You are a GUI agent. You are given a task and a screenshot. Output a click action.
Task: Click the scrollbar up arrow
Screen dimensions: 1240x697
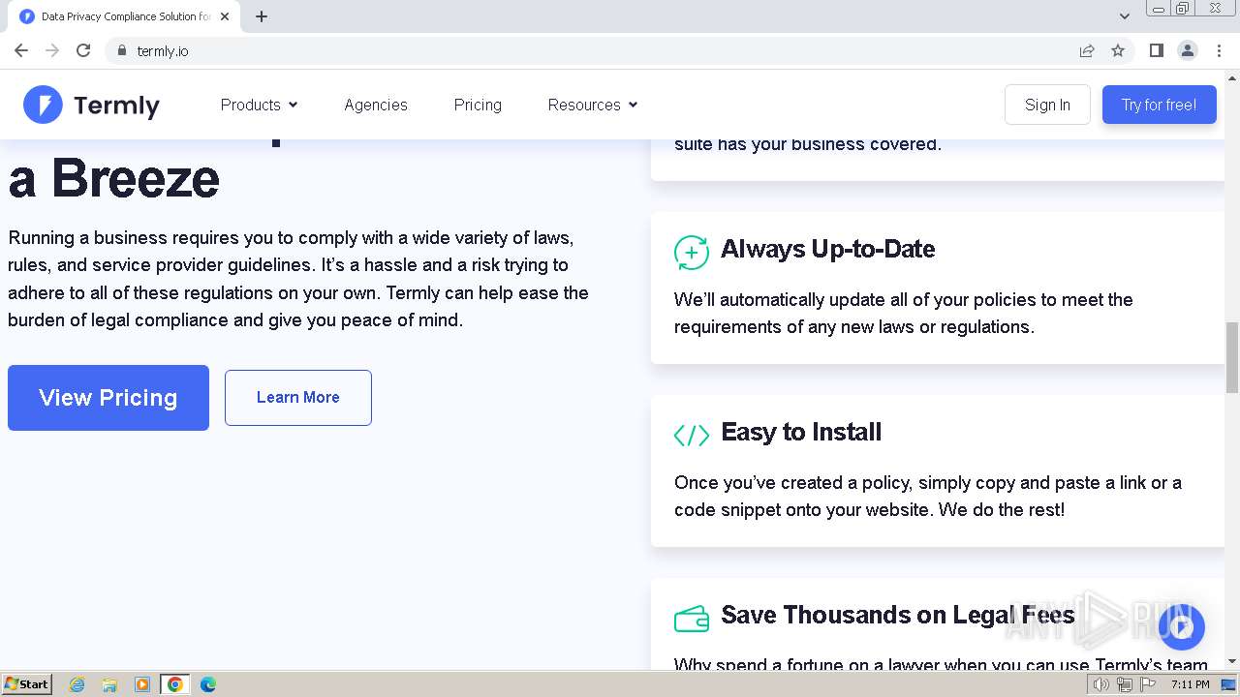coord(1231,77)
